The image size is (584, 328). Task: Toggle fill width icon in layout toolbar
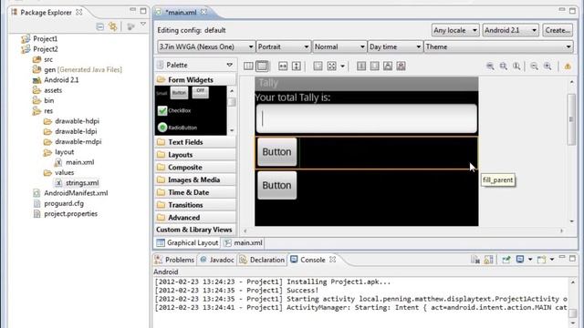click(x=283, y=67)
